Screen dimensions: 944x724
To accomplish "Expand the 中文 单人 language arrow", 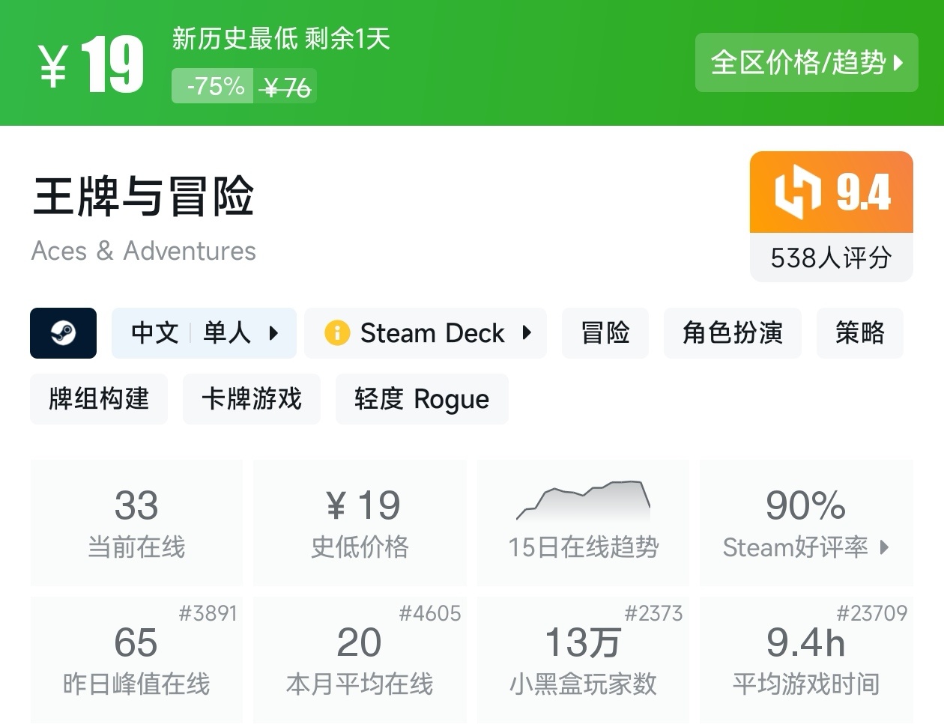I will [274, 333].
